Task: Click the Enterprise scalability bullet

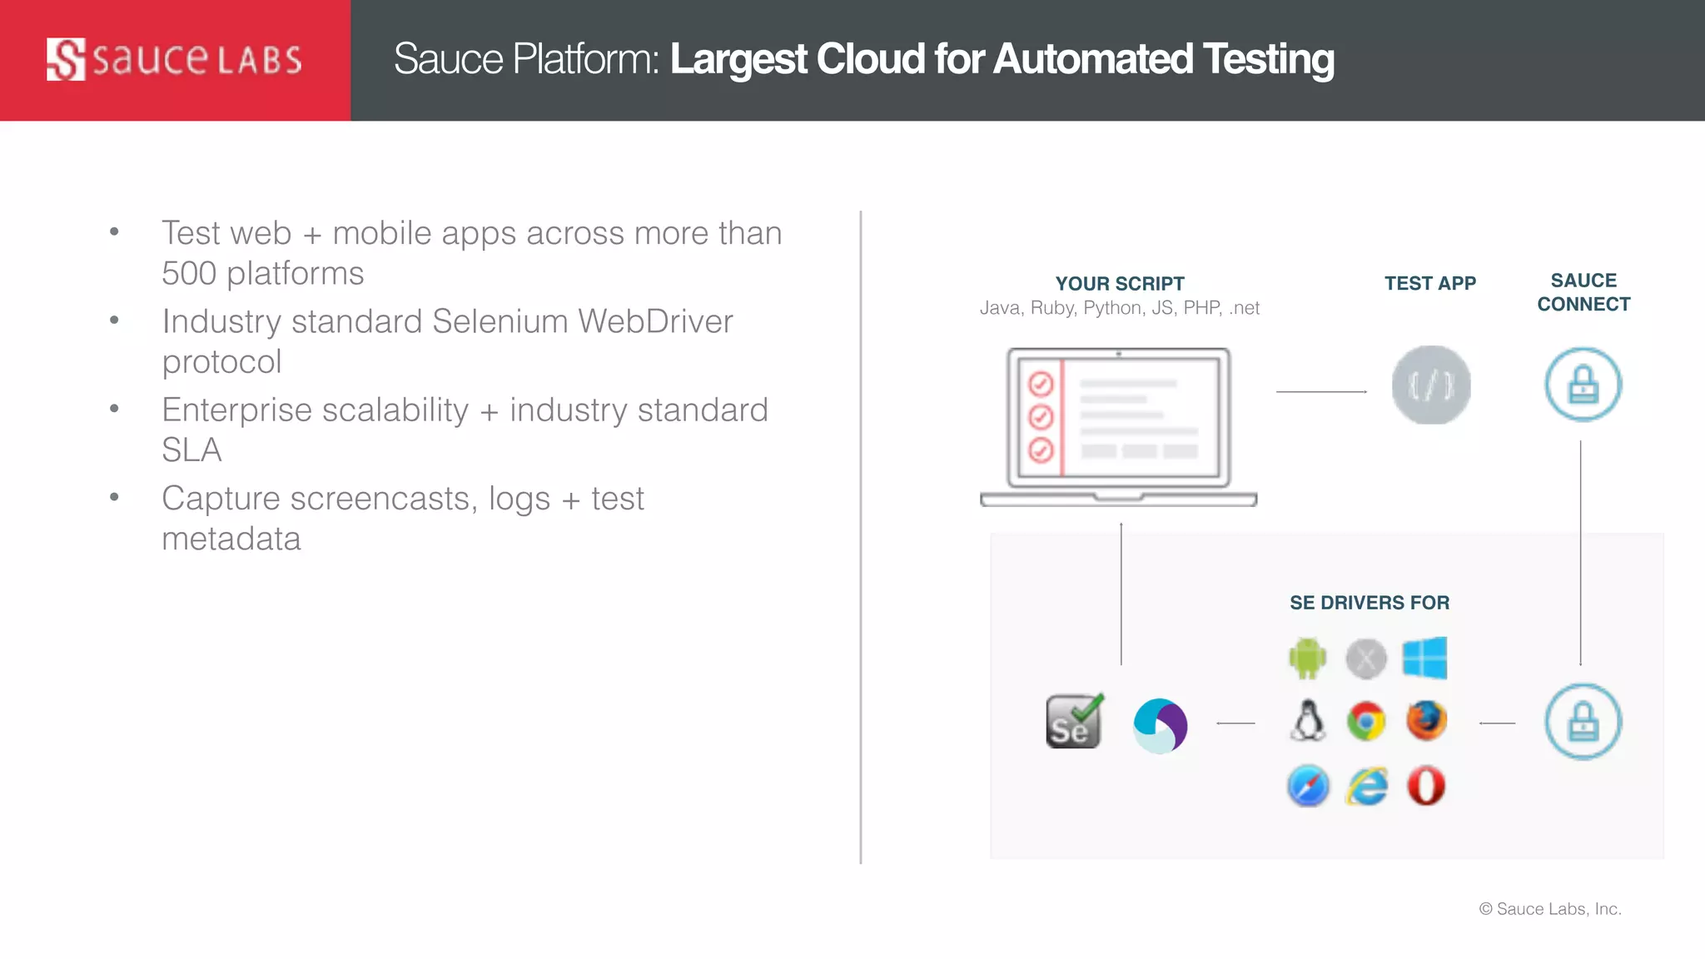Action: click(x=465, y=430)
